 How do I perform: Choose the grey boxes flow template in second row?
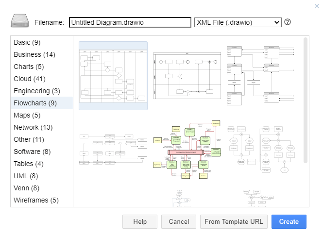113,150
